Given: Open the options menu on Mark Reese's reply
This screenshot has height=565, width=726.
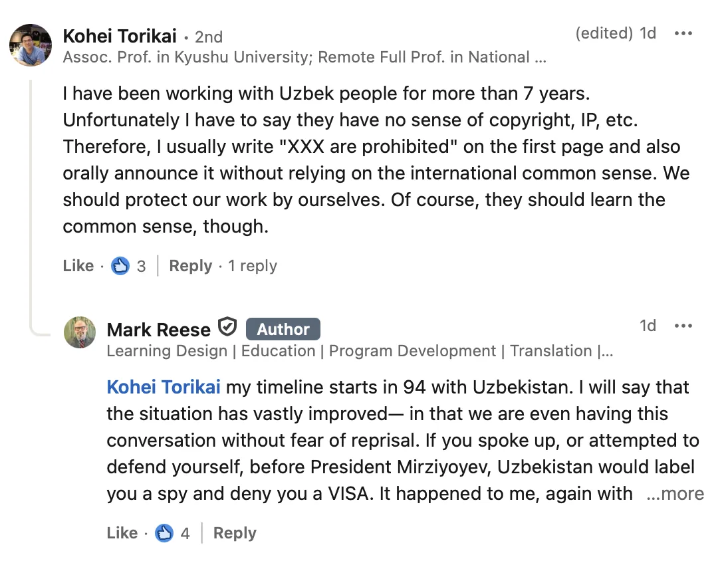Looking at the screenshot, I should 683,326.
